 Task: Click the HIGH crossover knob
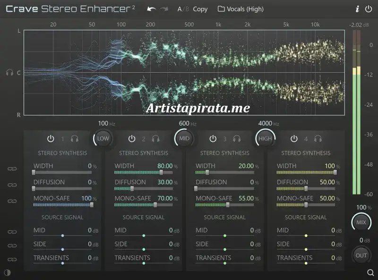pyautogui.click(x=265, y=138)
